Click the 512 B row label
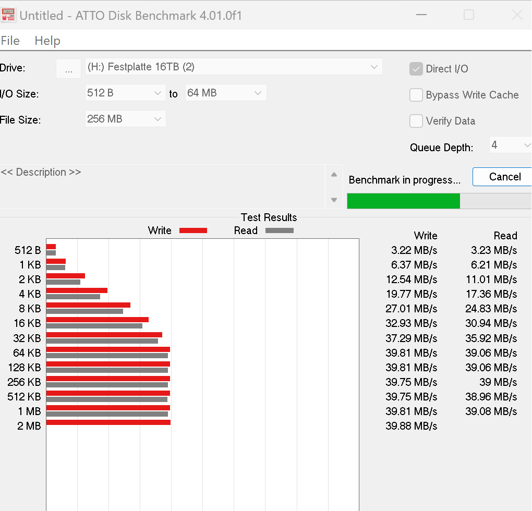Viewport: 532px width, 511px height. (x=28, y=250)
